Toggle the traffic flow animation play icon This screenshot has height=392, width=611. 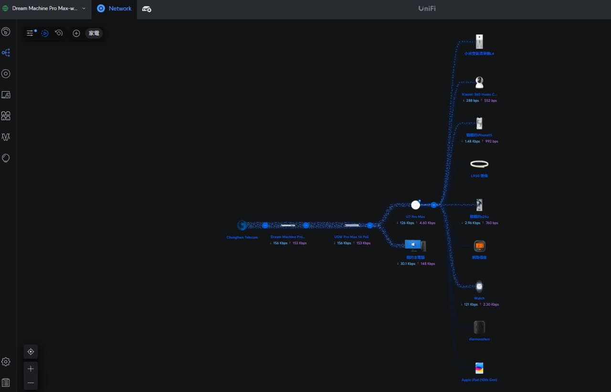[x=44, y=33]
